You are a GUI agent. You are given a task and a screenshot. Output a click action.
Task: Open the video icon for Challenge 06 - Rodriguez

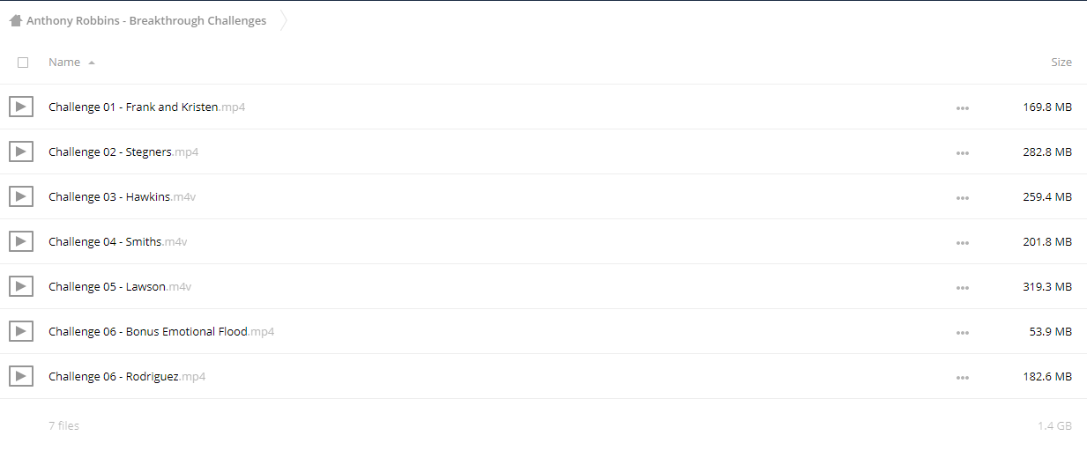(21, 376)
